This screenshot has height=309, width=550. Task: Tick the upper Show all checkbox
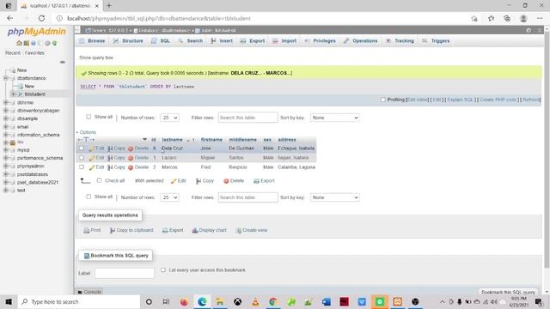pos(89,117)
